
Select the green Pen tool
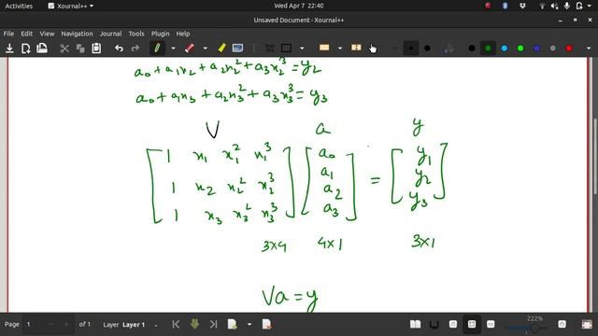[x=157, y=49]
